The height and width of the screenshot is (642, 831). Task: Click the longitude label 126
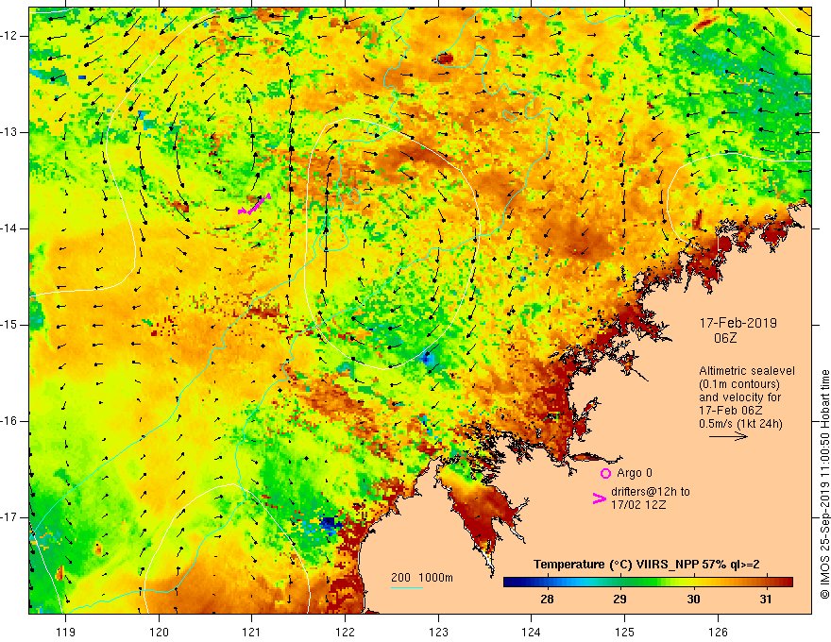click(x=718, y=632)
